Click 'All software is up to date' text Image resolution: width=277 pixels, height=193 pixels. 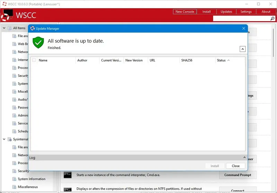76,41
